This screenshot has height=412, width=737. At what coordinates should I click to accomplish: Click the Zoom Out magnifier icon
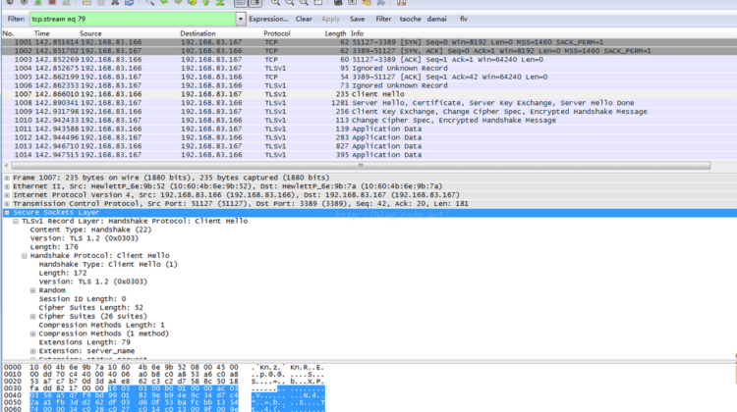click(290, 2)
